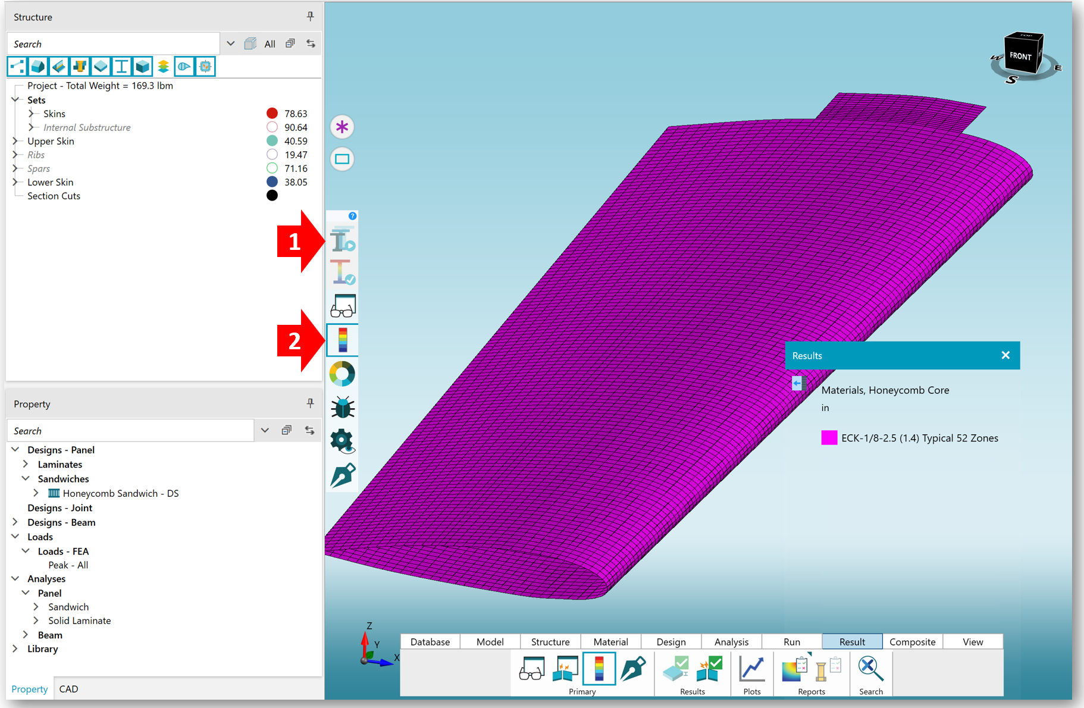
Task: Toggle the beveled solid block filter icon
Action: [x=38, y=66]
